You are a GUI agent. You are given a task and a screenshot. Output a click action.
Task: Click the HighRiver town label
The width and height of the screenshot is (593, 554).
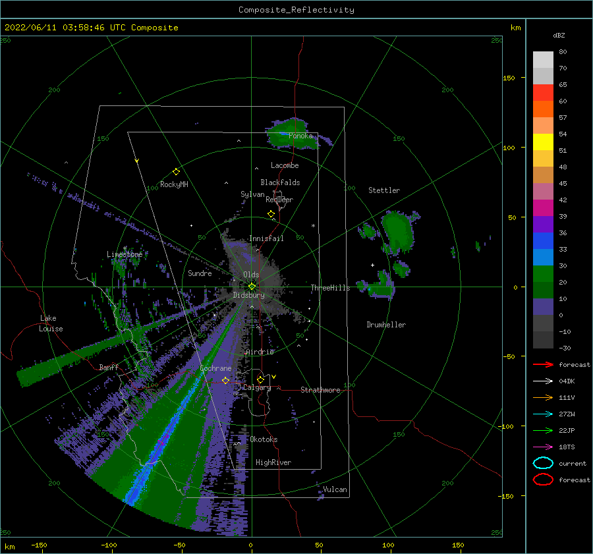pos(273,462)
